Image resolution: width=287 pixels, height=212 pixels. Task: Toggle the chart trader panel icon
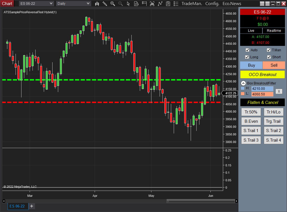click(x=144, y=4)
